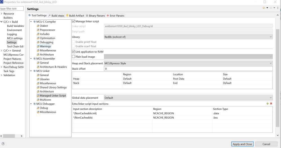
Task: Click the three-dot view menu icon
Action: click(x=277, y=8)
